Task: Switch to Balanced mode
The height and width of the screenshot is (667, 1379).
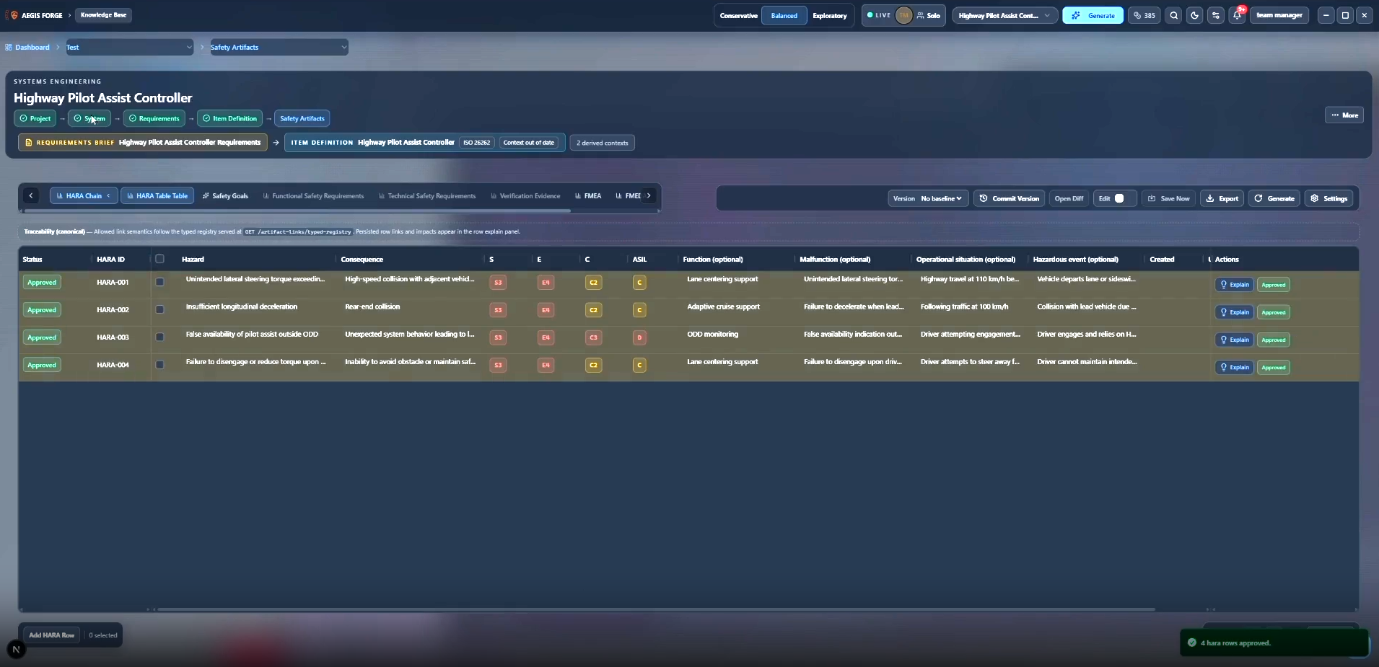Action: [x=784, y=15]
